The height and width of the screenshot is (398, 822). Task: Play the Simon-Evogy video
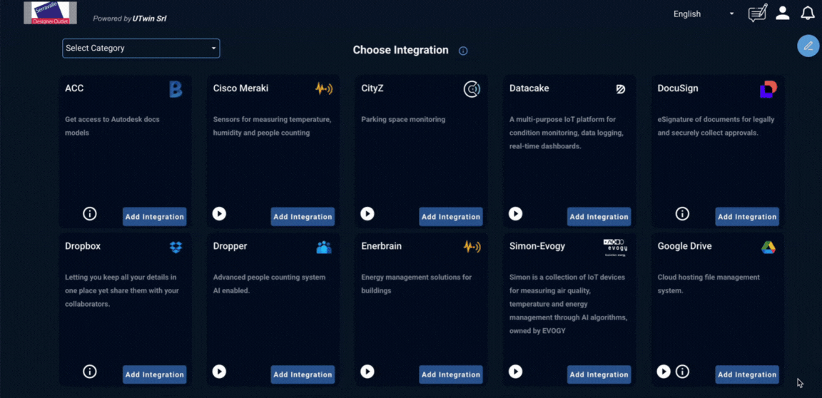coord(515,372)
